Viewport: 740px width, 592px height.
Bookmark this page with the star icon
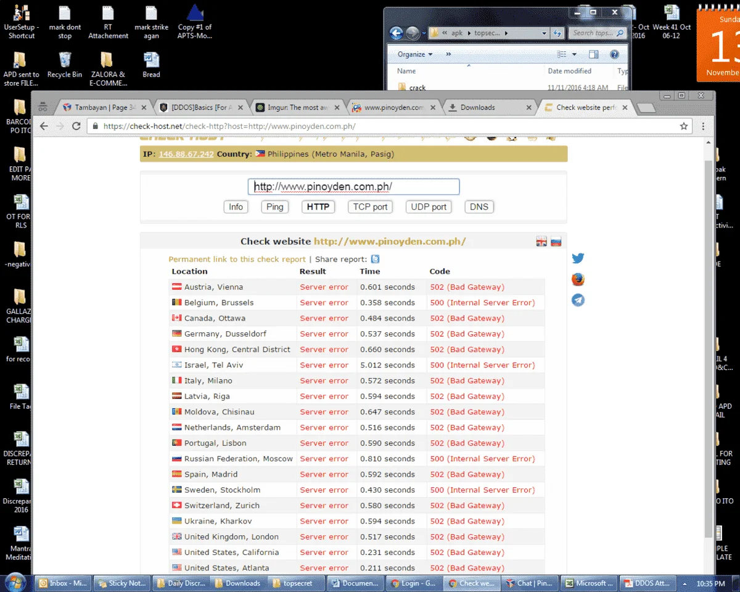click(684, 126)
